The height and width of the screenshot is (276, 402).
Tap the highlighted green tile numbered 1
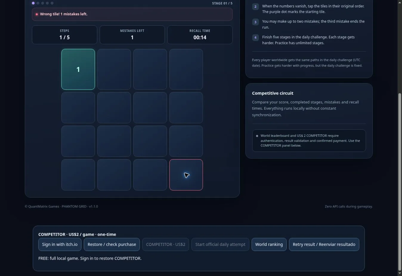click(78, 69)
